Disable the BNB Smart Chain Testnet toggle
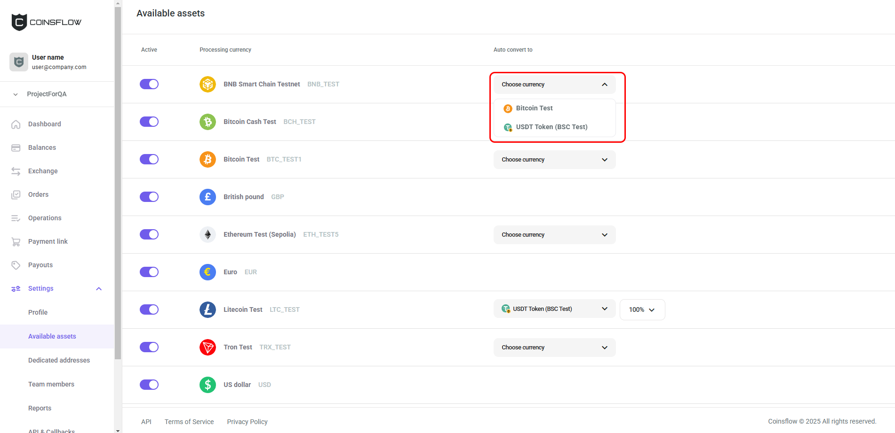The image size is (895, 433). click(149, 84)
